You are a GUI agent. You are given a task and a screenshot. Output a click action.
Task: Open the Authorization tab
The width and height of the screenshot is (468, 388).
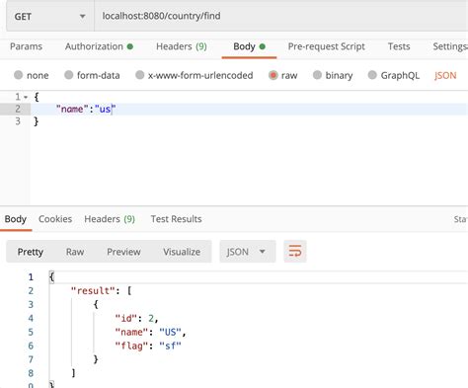point(99,46)
